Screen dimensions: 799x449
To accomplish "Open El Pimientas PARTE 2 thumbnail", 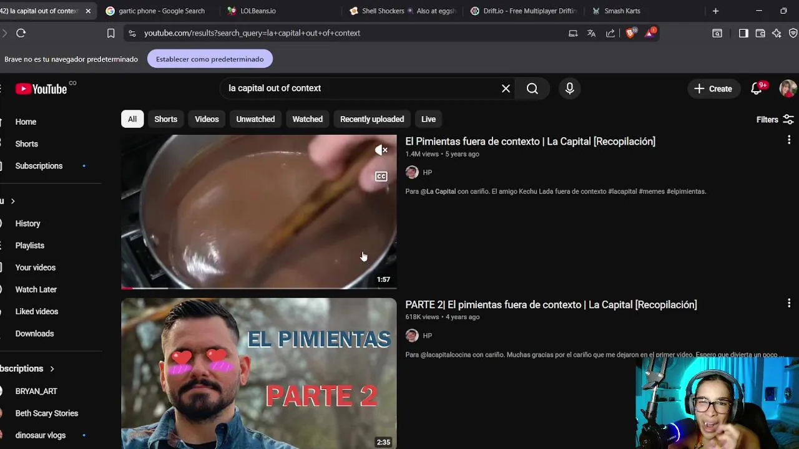I will click(x=258, y=373).
